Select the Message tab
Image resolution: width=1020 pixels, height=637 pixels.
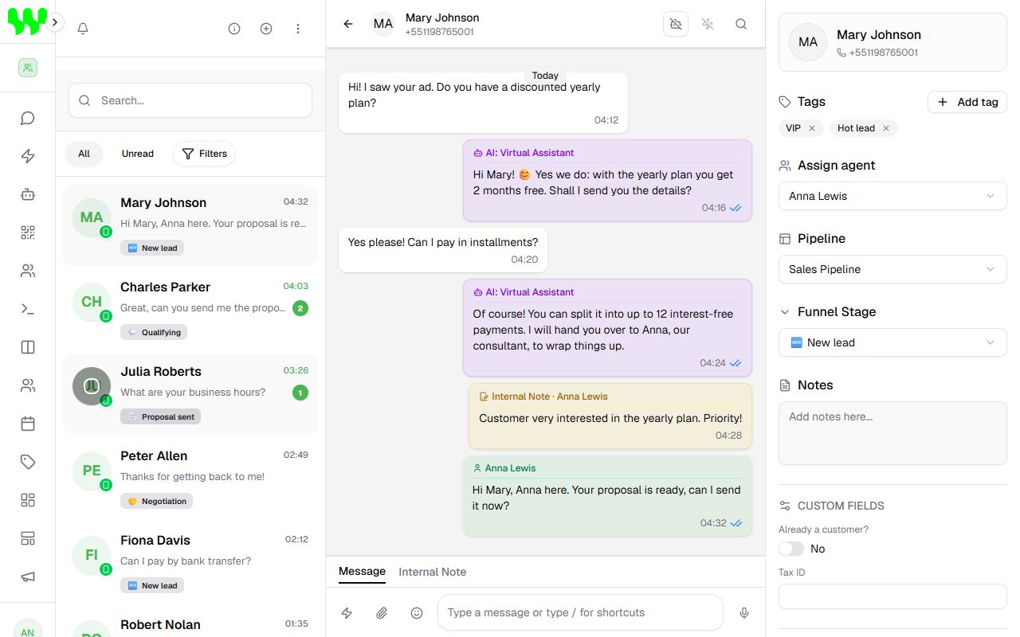pos(362,572)
